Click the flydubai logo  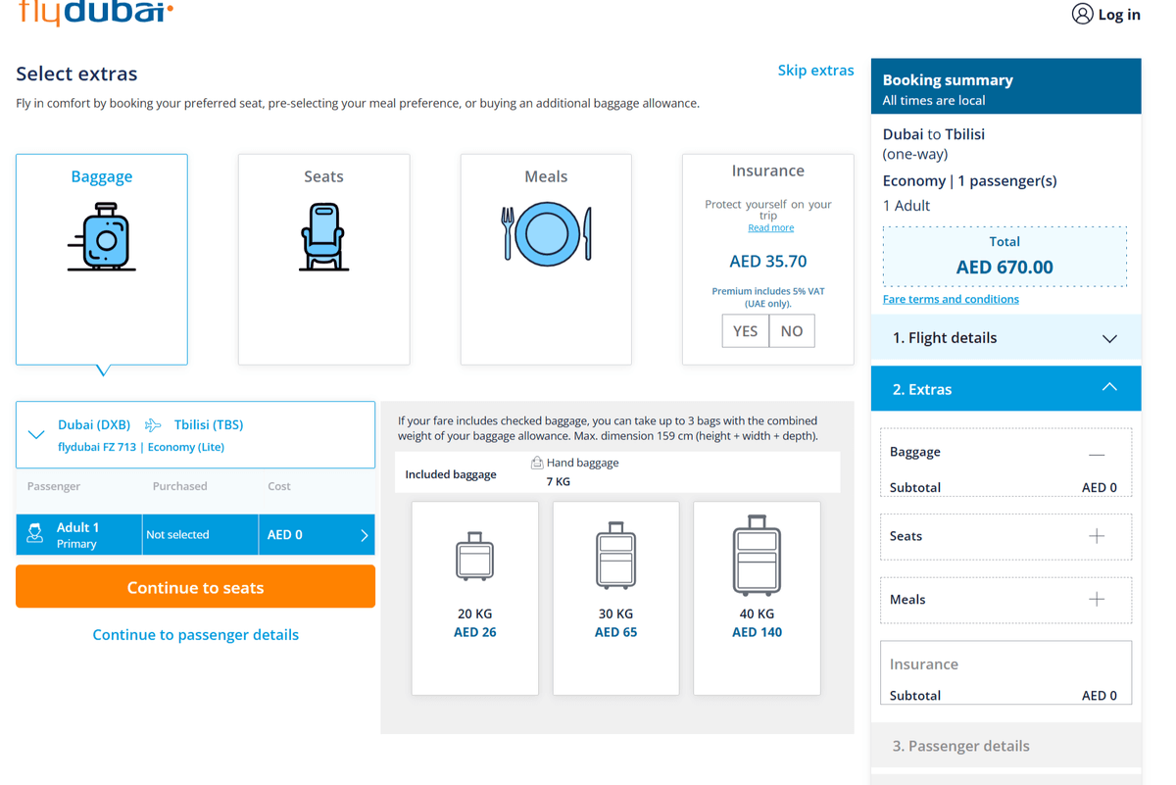[x=95, y=12]
